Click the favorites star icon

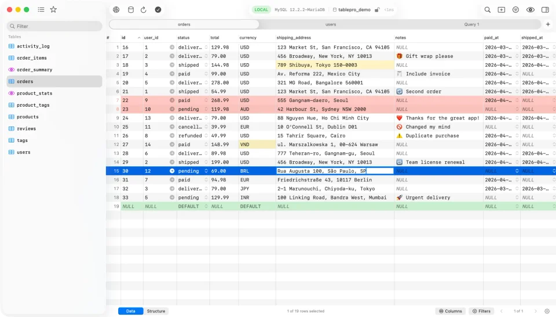(x=53, y=10)
